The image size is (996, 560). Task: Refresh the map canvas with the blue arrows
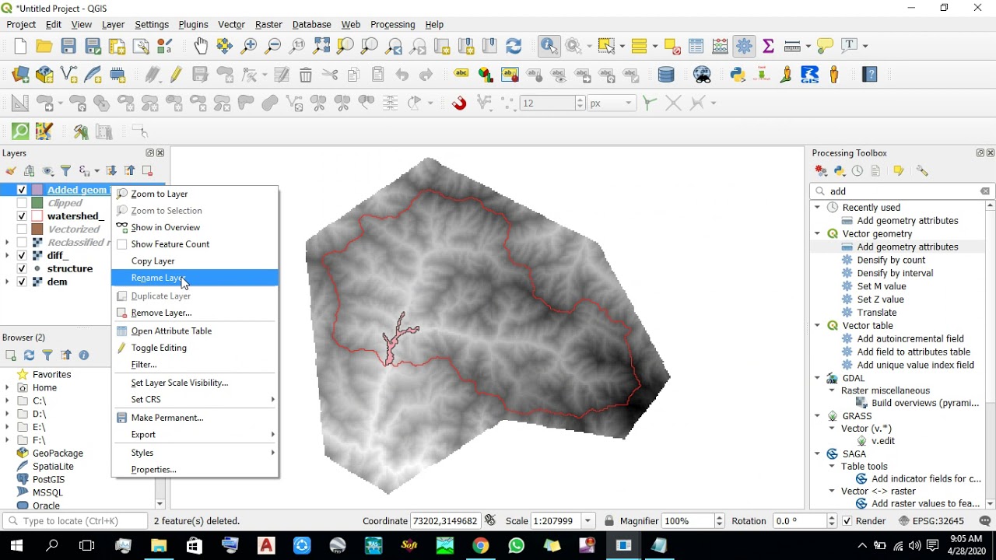point(514,46)
